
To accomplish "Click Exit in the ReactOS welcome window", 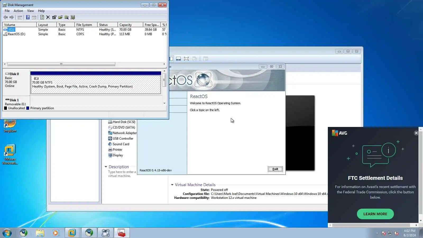I will (275, 169).
